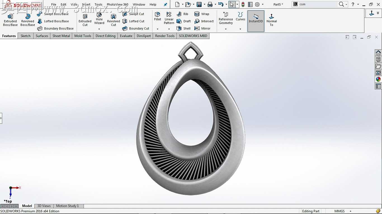Open the Hole Wizard tool
Screen dimensions: 382x214
coord(99,18)
